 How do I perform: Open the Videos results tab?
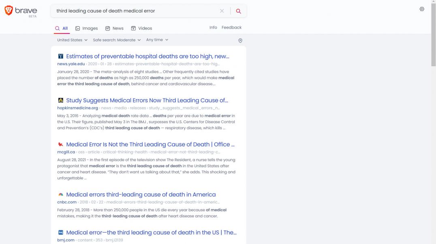point(141,28)
